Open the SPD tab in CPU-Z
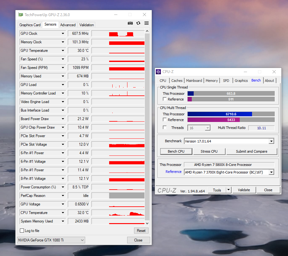Screen dimensions: 288x256 tap(226, 81)
